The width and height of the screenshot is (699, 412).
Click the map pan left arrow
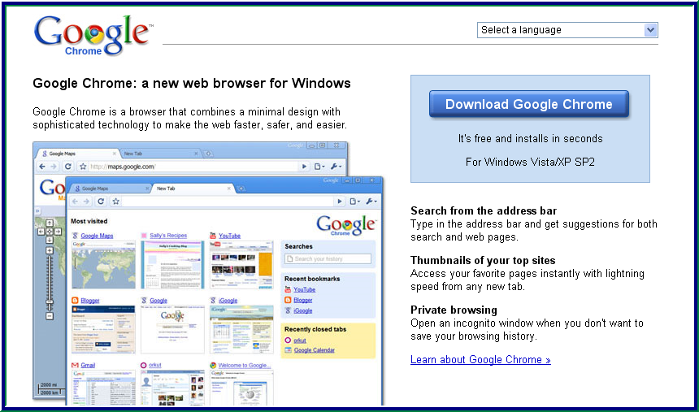pos(41,232)
